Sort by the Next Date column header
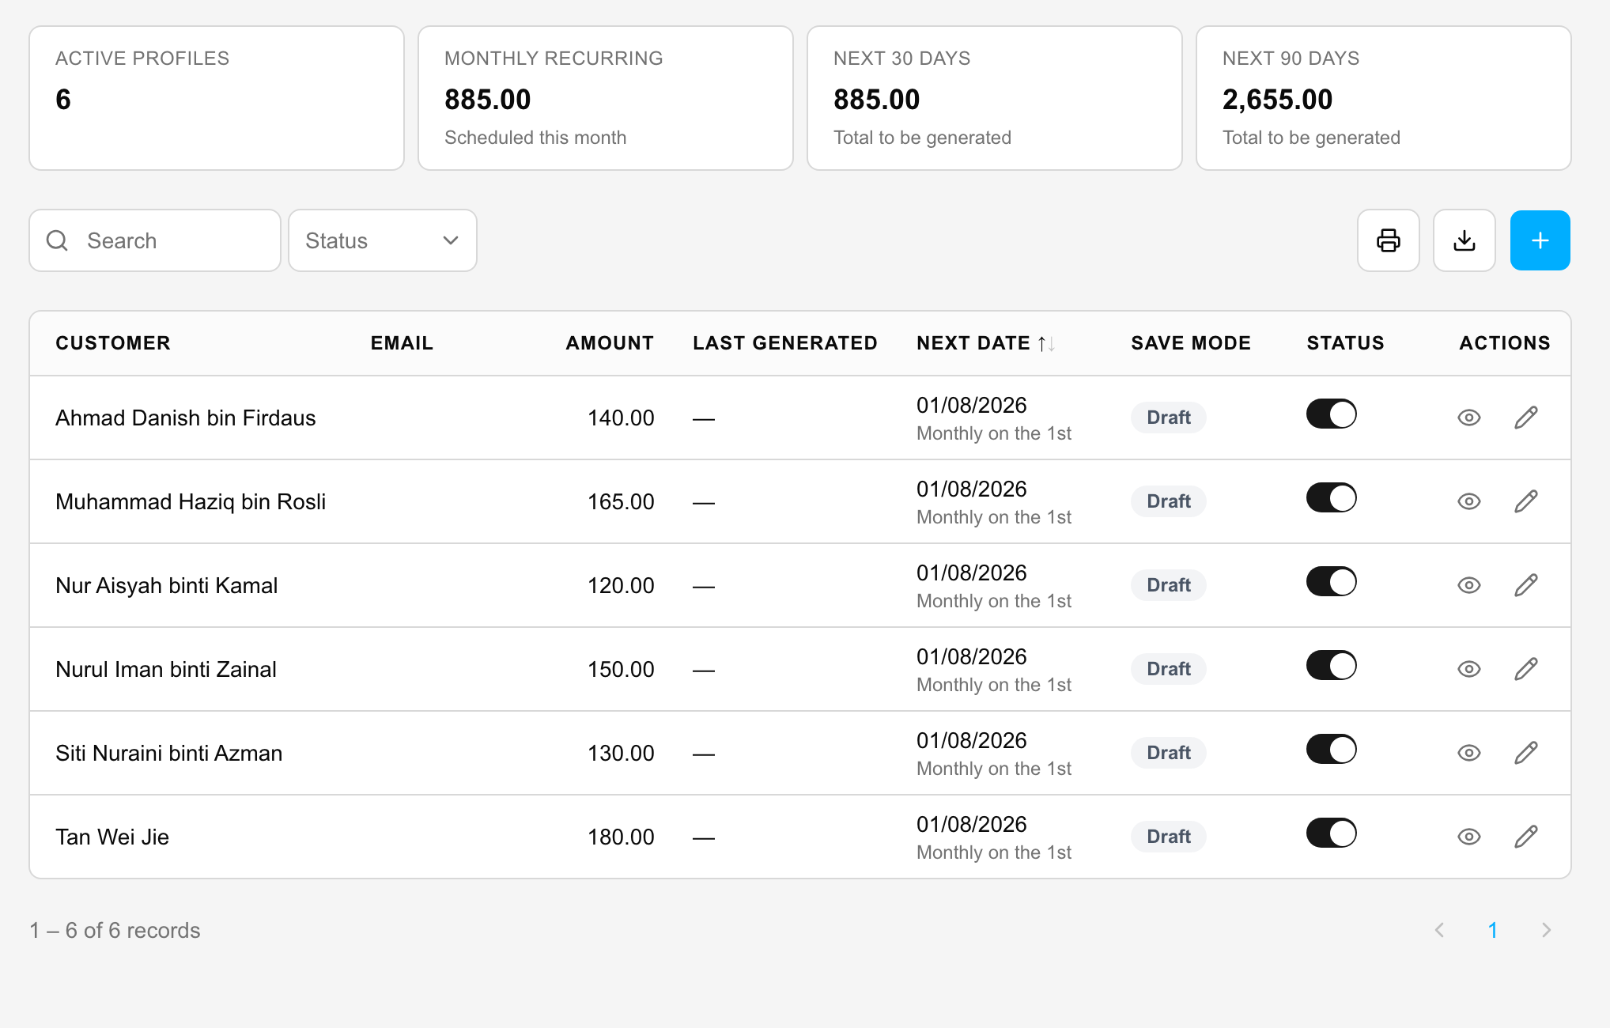This screenshot has height=1028, width=1610. click(985, 343)
